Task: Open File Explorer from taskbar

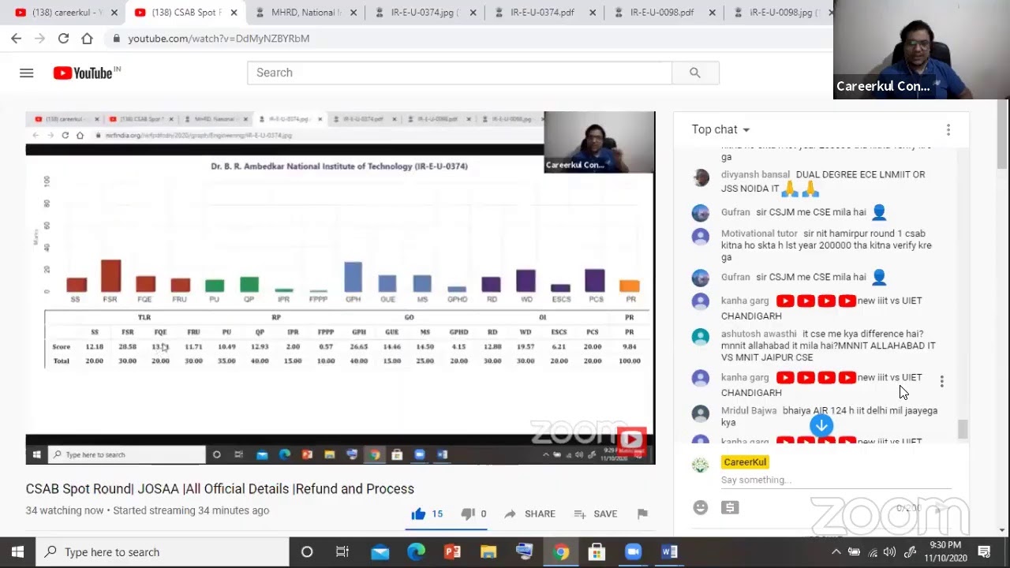Action: click(x=488, y=552)
